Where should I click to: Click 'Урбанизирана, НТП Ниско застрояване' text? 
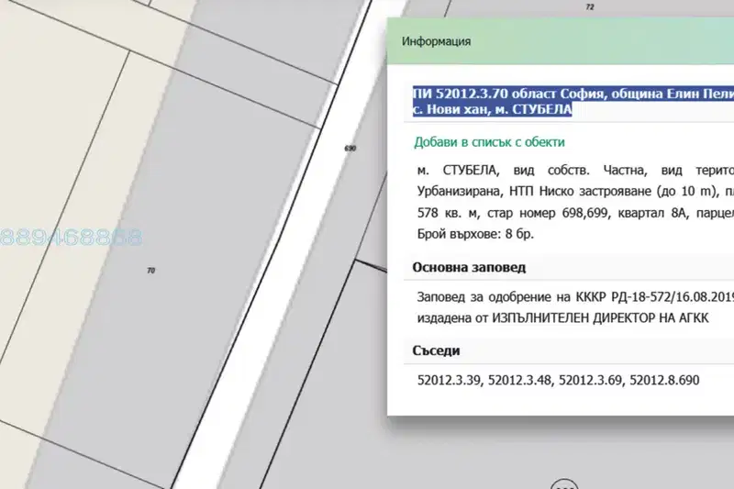(537, 192)
